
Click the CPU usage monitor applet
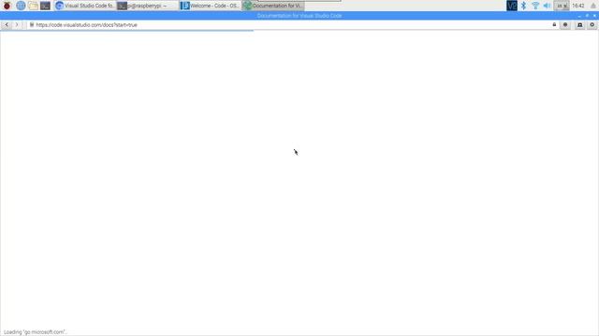(x=562, y=6)
